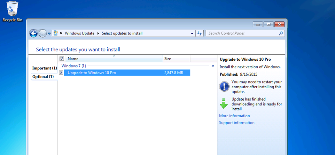The image size is (335, 155).
Task: Click the blue restart warning icon
Action: [224, 87]
